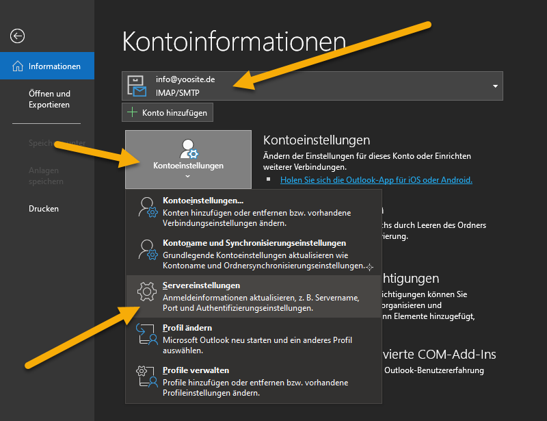Click the Profile verwalten icon
The height and width of the screenshot is (421, 547).
coord(147,377)
